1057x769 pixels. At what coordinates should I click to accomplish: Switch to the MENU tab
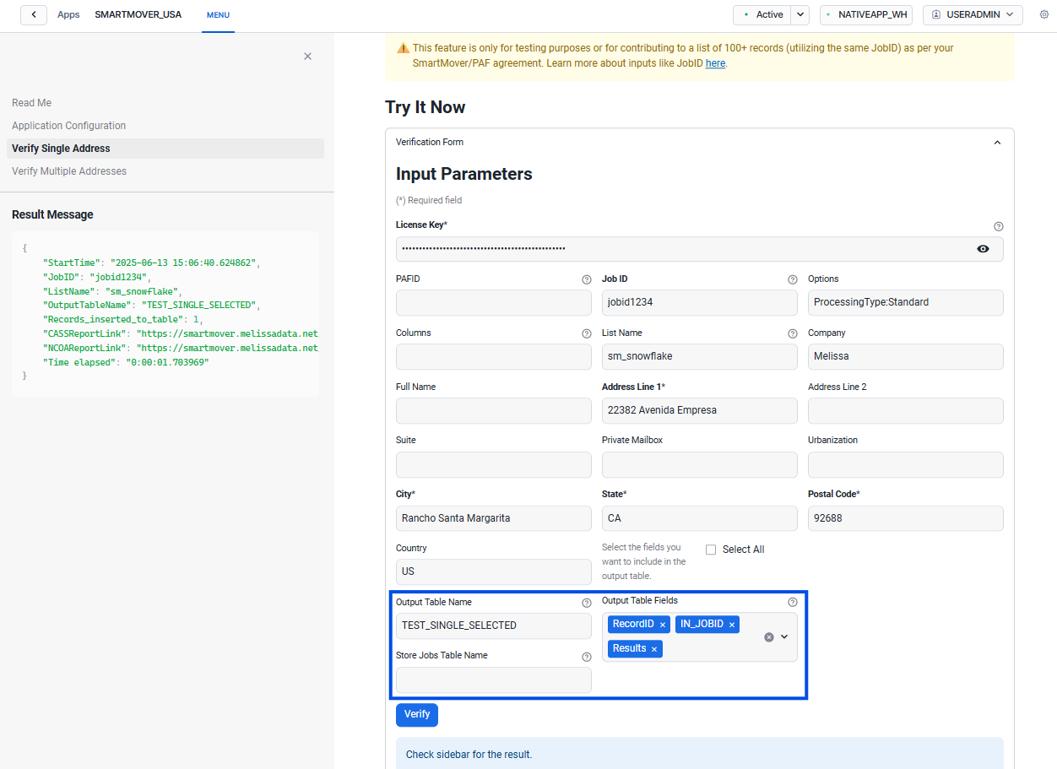[x=218, y=15]
